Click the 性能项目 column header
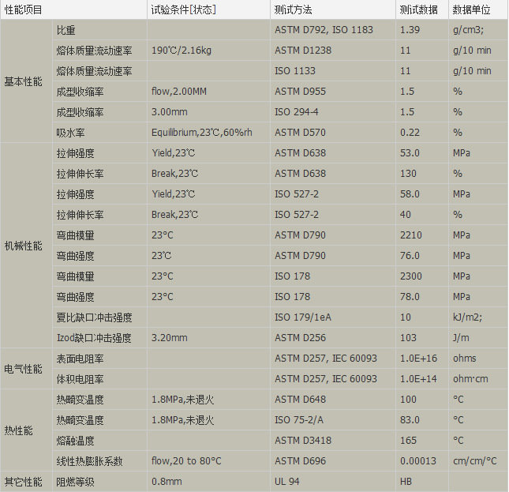This screenshot has height=492, width=509. tap(73, 9)
